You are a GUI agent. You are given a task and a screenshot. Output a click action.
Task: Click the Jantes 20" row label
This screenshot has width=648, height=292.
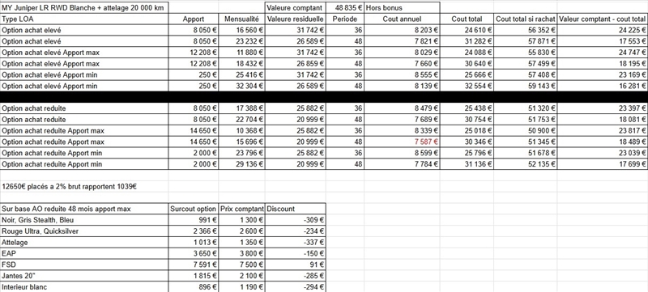pos(84,276)
